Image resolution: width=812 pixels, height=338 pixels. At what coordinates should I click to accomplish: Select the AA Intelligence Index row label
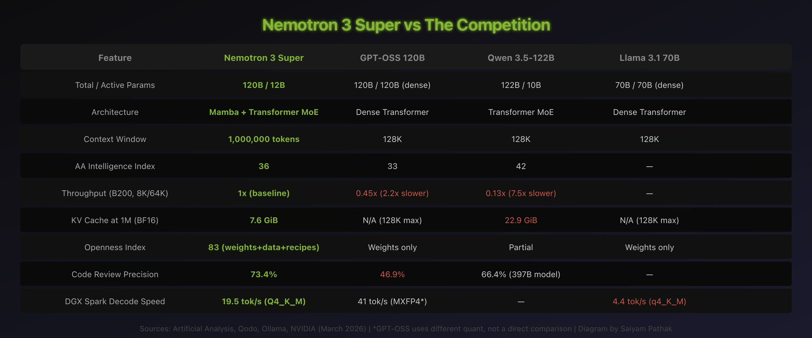click(115, 166)
